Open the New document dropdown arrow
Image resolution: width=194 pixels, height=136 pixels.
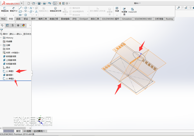click(x=31, y=3)
